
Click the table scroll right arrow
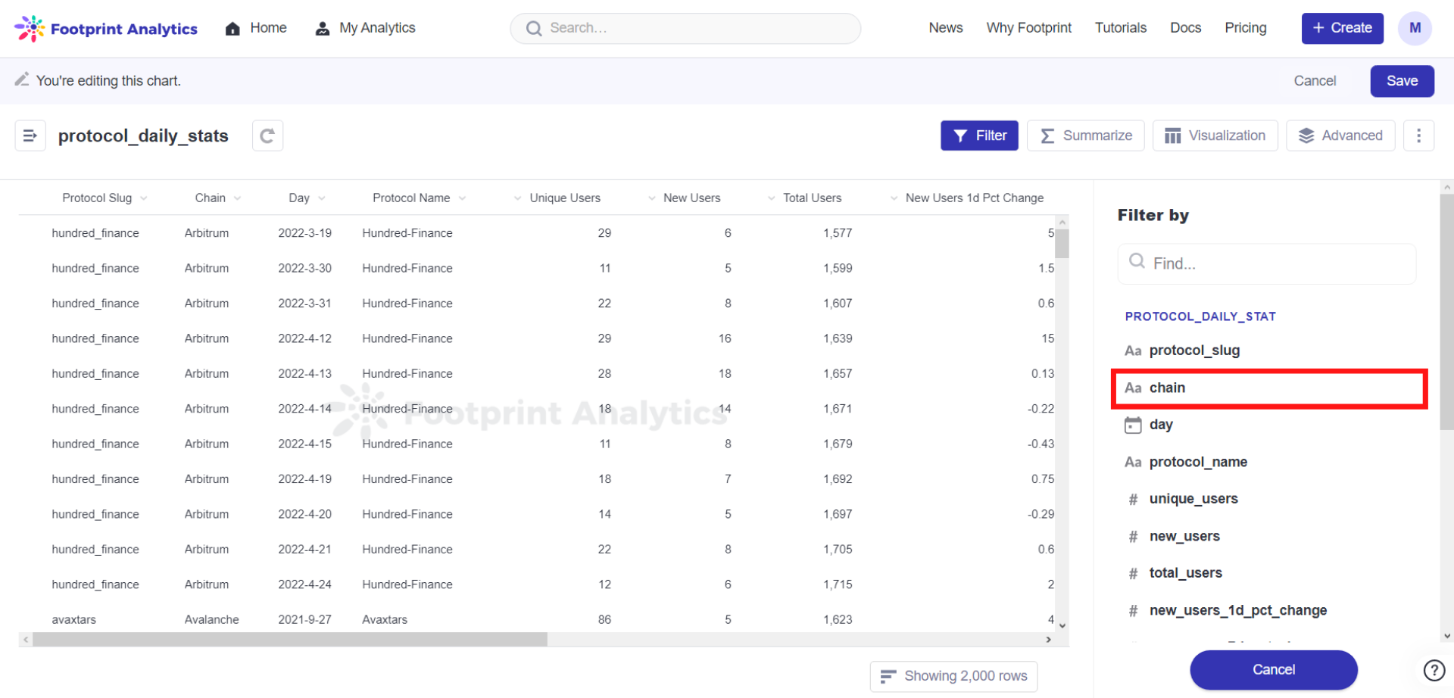(x=1049, y=640)
